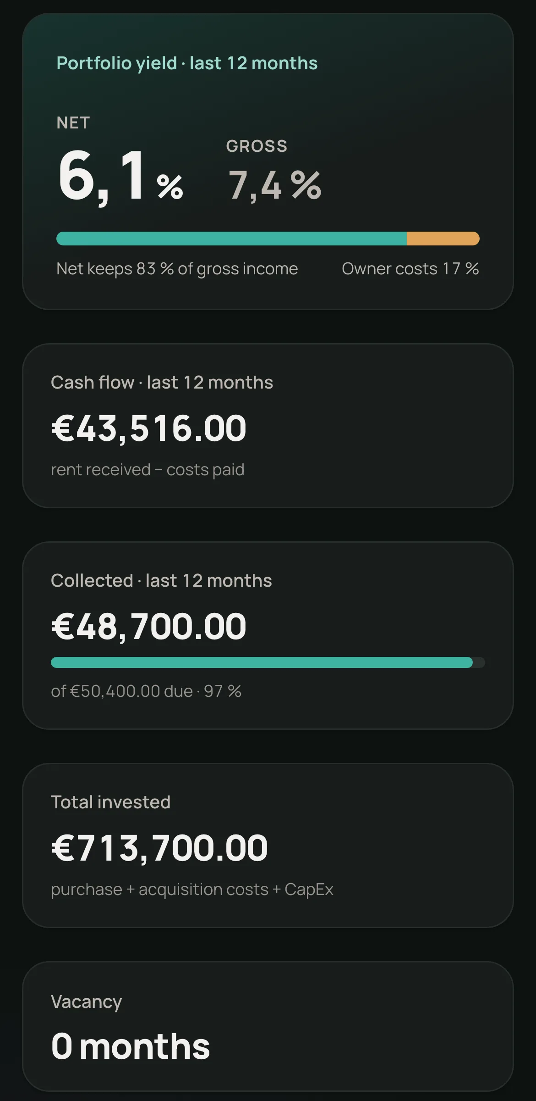Open the Collected last 12 months card
Screen dimensions: 536x1101
tap(268, 635)
